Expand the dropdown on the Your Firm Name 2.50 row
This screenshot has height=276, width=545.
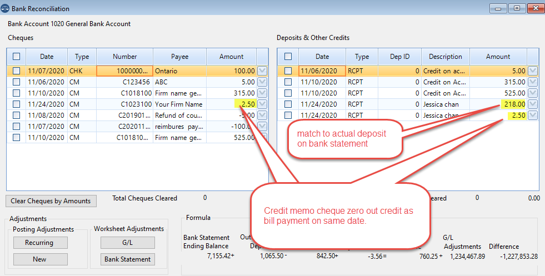(x=262, y=104)
